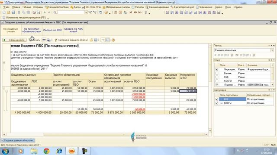Click the Print preview icon

click(39, 12)
